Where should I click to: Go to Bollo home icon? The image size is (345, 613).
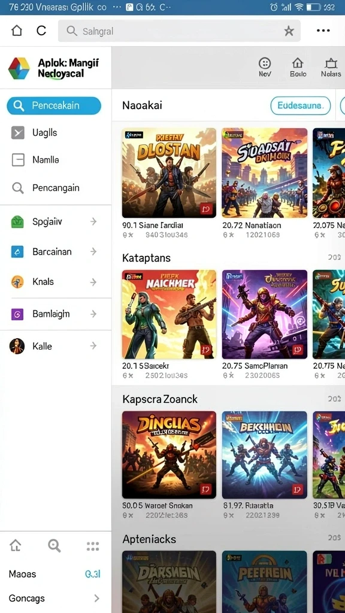298,67
